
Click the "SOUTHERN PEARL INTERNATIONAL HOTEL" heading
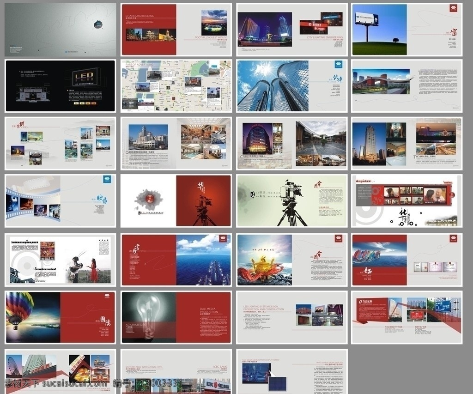[144, 367]
